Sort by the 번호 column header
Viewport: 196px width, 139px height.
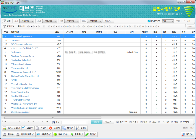[6, 32]
